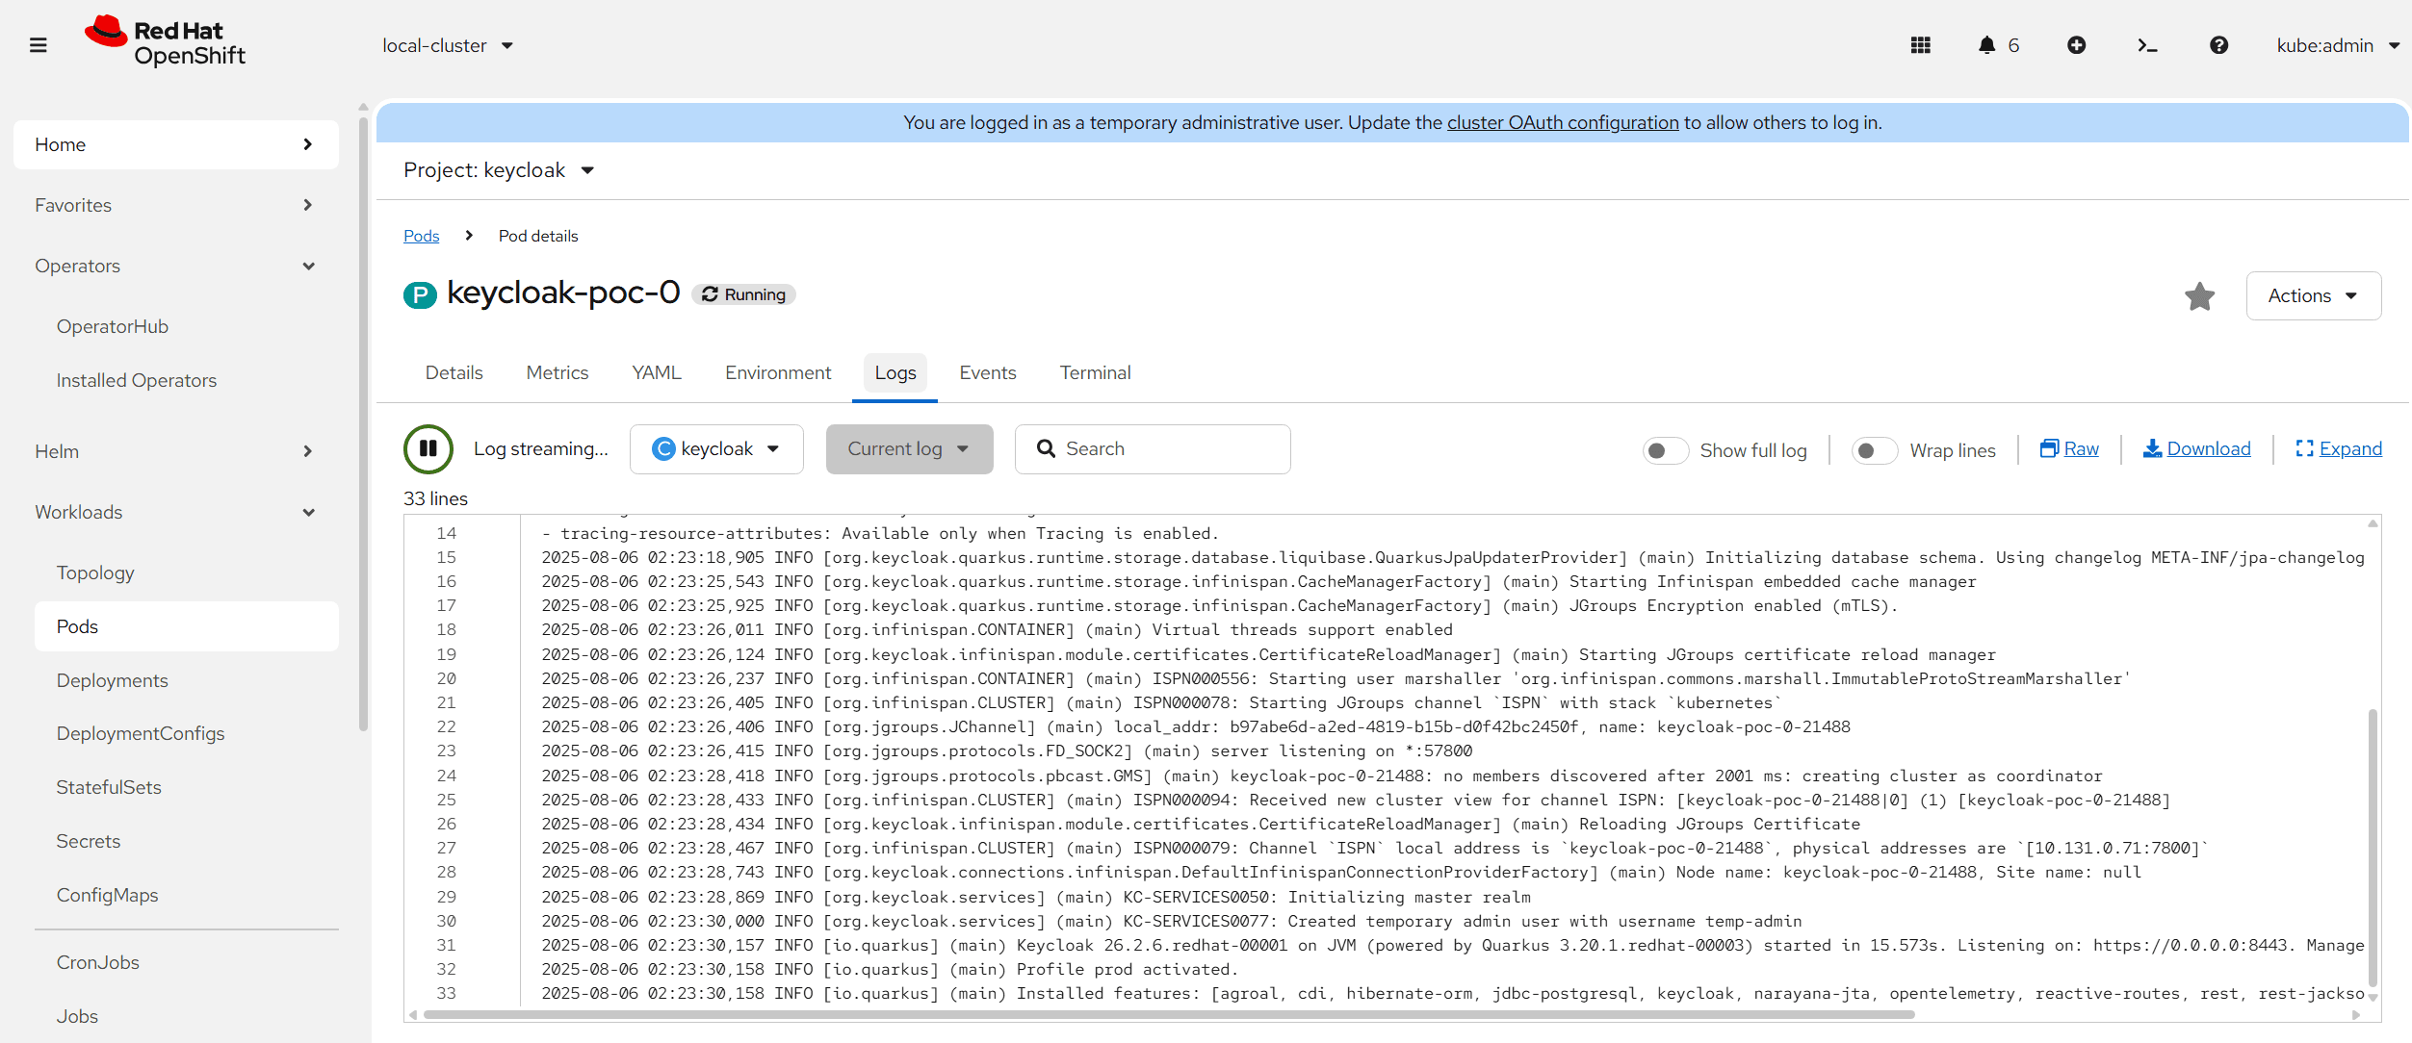Expand the Helm nav section
This screenshot has width=2412, height=1043.
pos(176,451)
